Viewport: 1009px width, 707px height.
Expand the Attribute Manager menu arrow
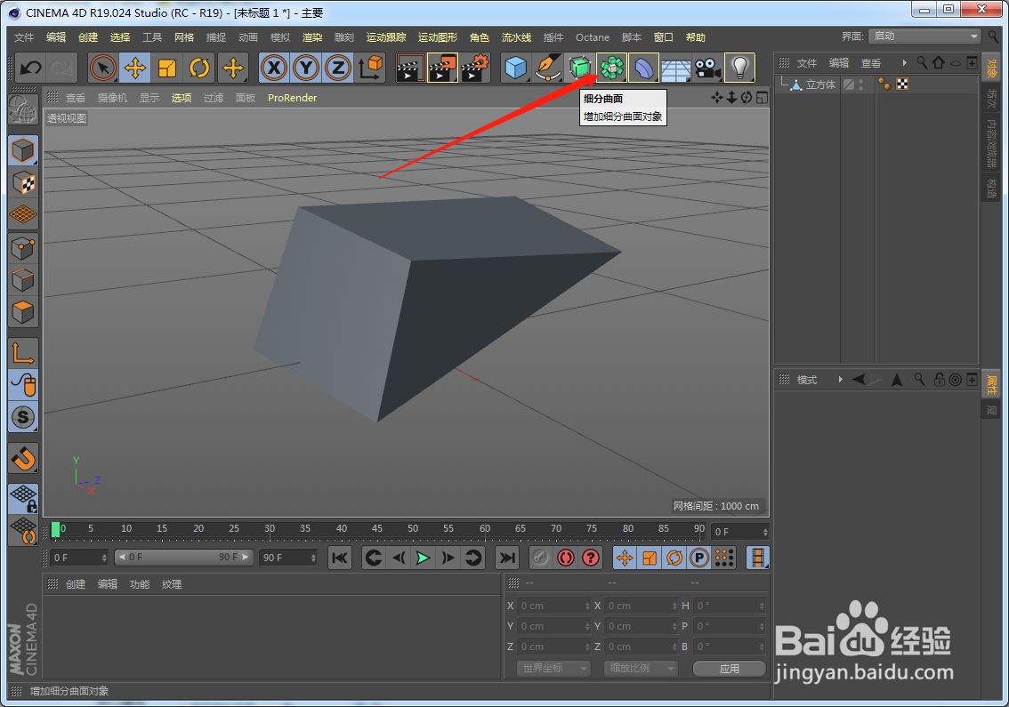click(x=841, y=380)
